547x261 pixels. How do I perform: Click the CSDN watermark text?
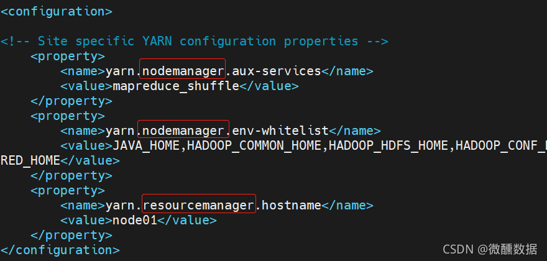coord(490,249)
